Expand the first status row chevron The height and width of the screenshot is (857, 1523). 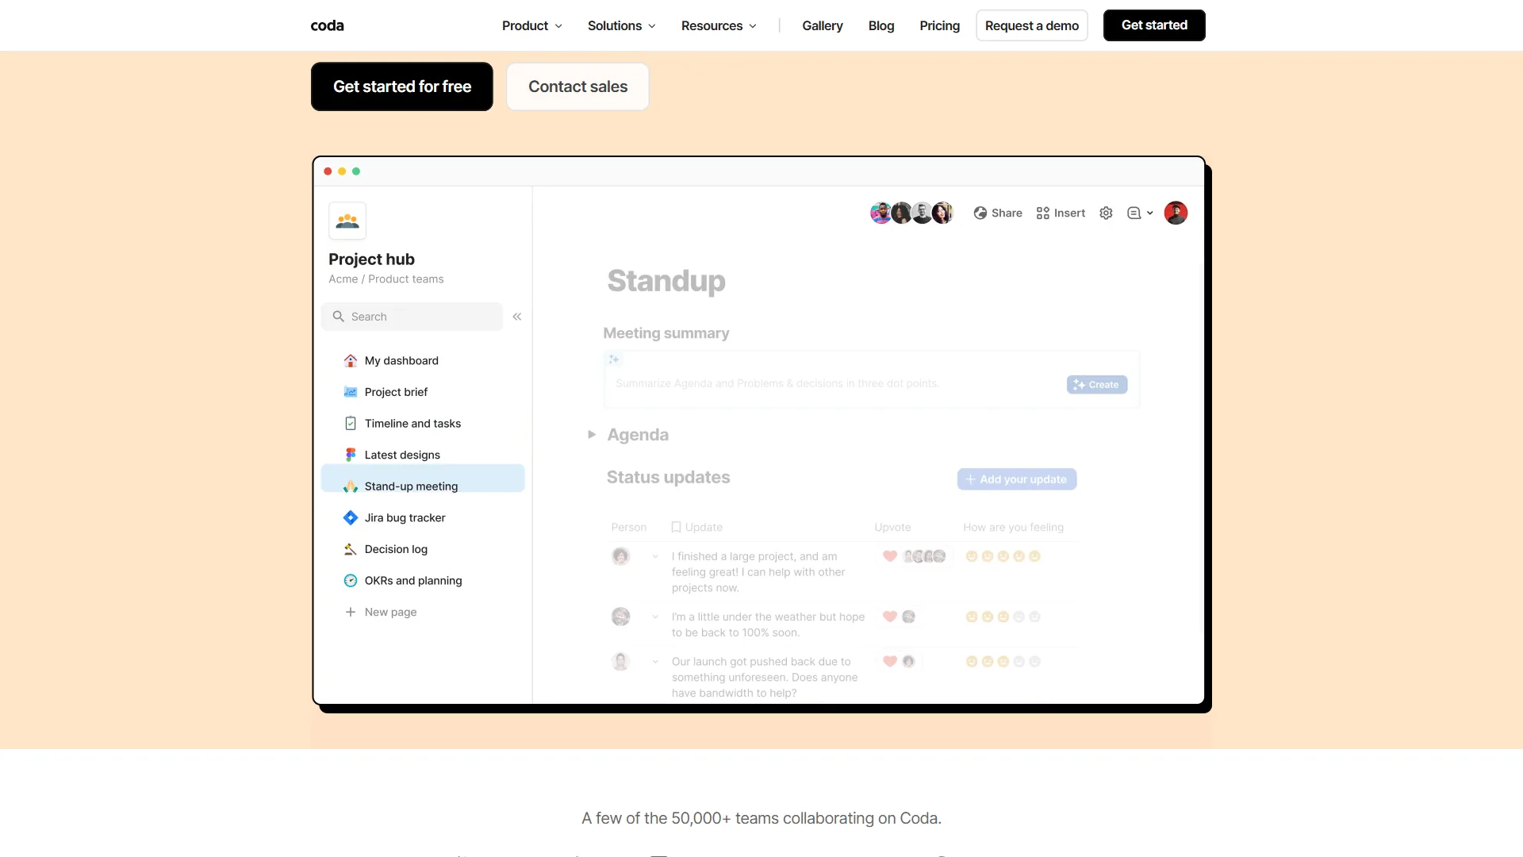[655, 557]
